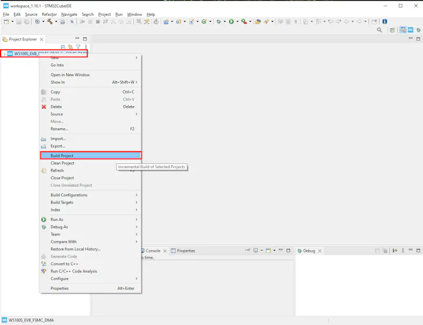Open the Window menu in menu bar
The image size is (423, 325).
click(x=134, y=14)
